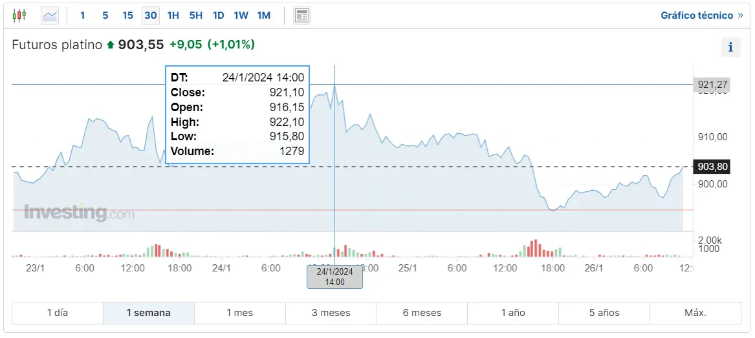
Task: Switch to the 1 día range tab
Action: pyautogui.click(x=58, y=313)
